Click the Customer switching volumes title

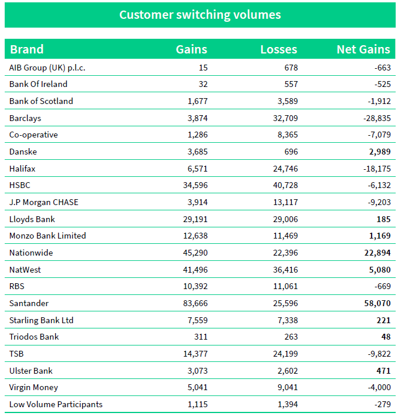point(200,15)
